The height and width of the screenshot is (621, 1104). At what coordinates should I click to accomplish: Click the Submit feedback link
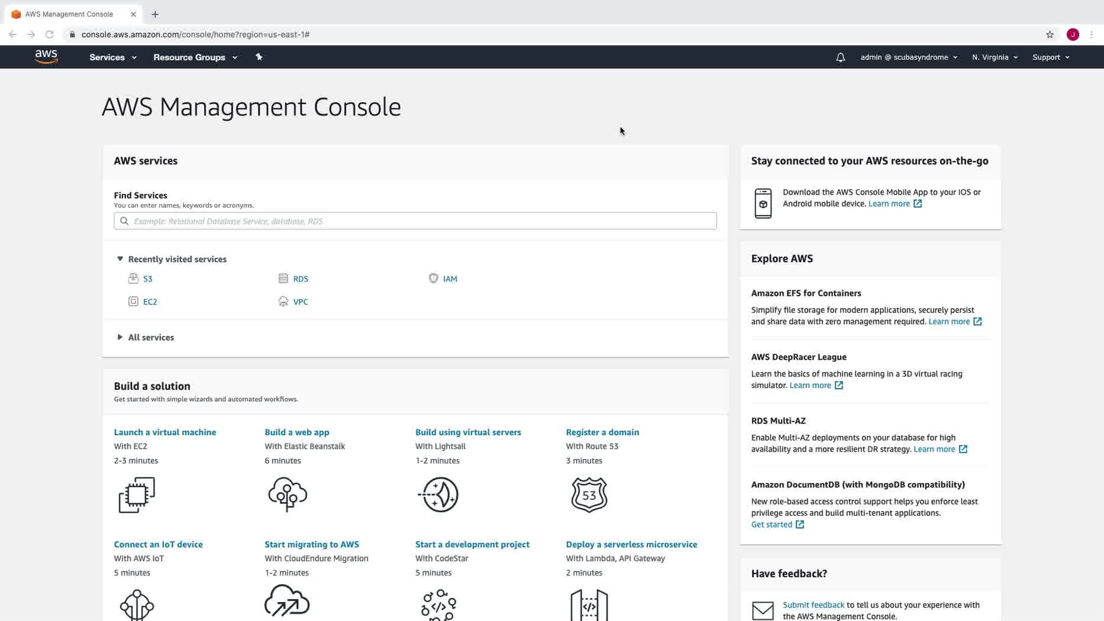click(x=814, y=605)
